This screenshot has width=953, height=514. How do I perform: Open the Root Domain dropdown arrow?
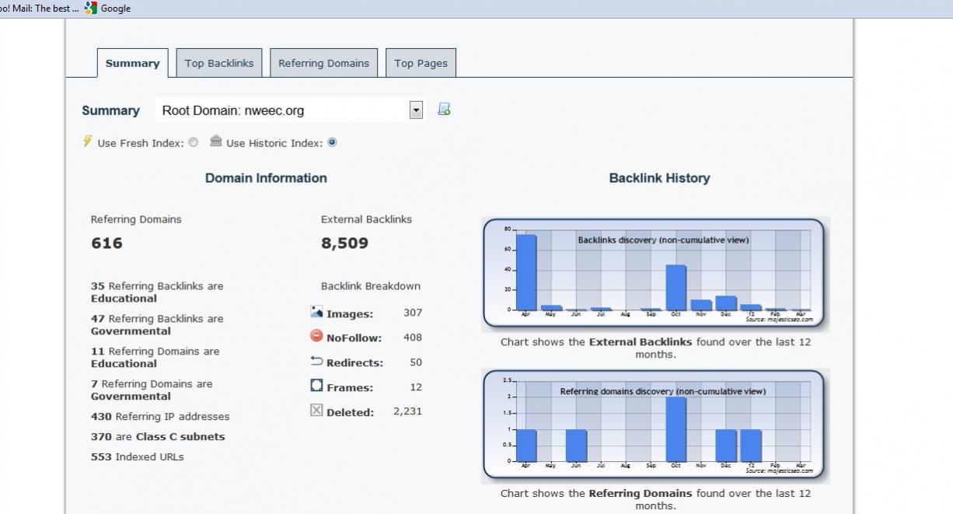[x=416, y=110]
